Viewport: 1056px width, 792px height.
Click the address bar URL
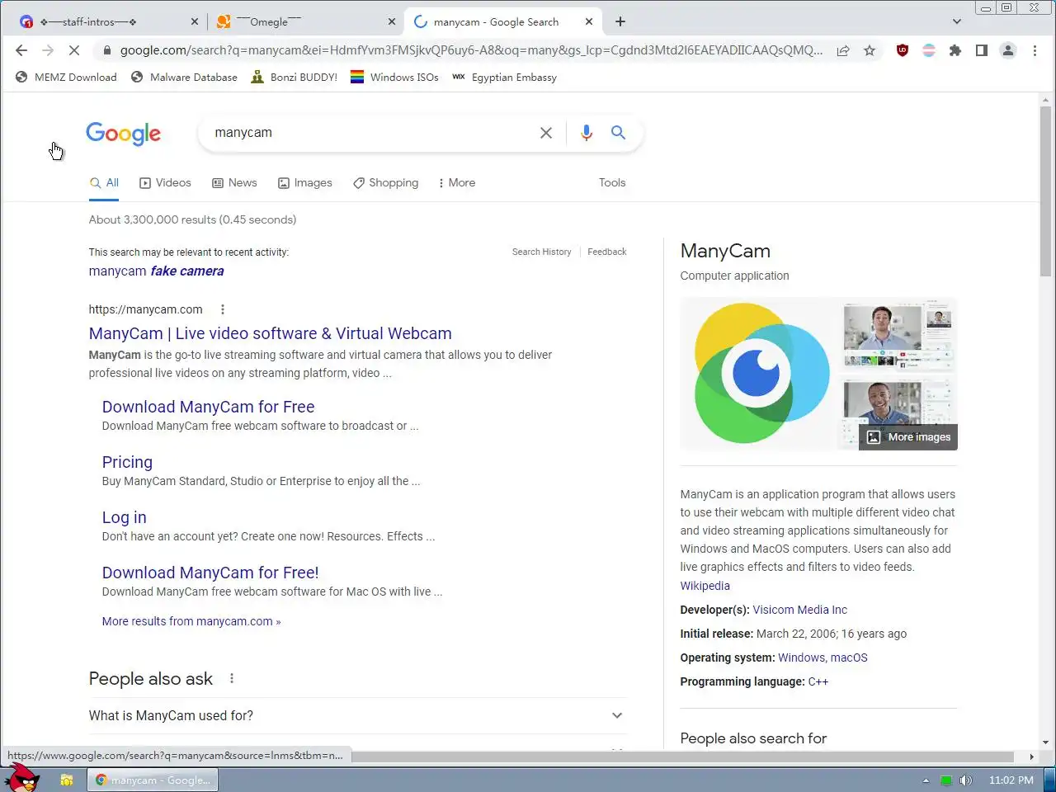coord(470,50)
